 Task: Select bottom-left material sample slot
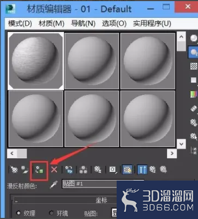click(36, 119)
